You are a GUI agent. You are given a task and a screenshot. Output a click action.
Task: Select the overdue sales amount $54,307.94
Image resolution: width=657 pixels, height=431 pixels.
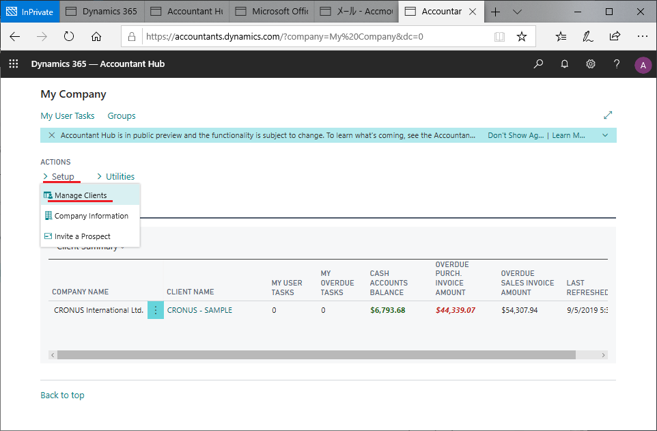point(520,310)
